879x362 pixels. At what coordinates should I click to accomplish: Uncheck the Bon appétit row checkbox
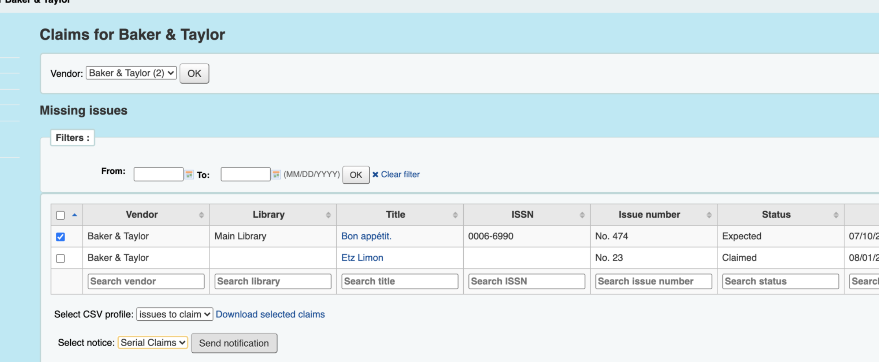pos(60,237)
